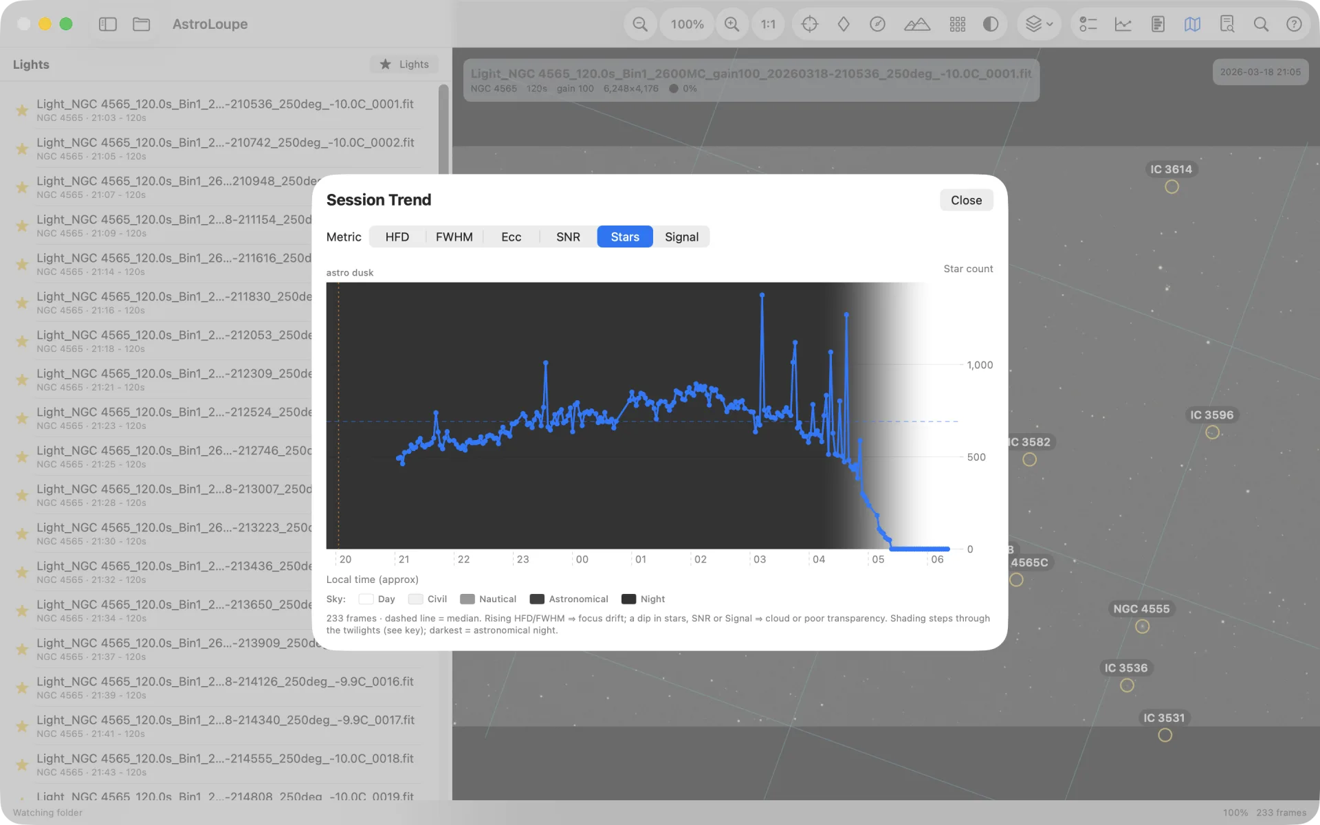Open the grid view icon
Image resolution: width=1320 pixels, height=825 pixels.
(x=958, y=24)
